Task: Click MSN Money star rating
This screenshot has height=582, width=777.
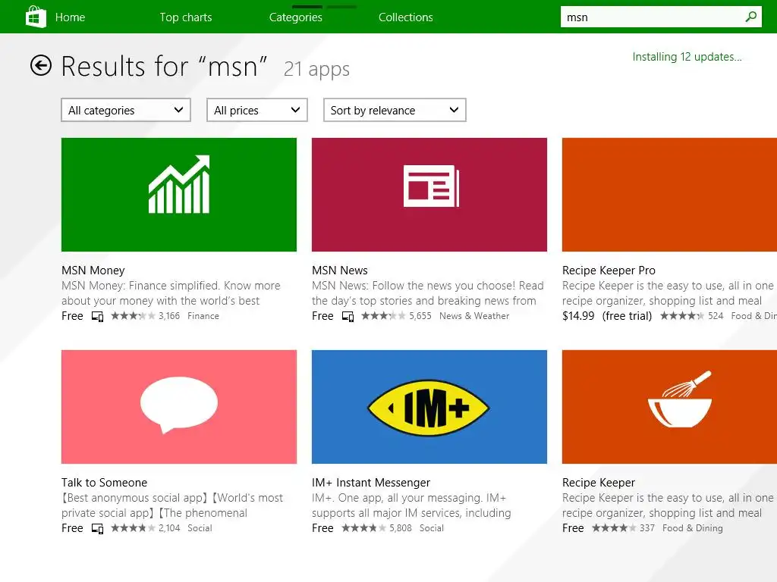Action: point(133,316)
